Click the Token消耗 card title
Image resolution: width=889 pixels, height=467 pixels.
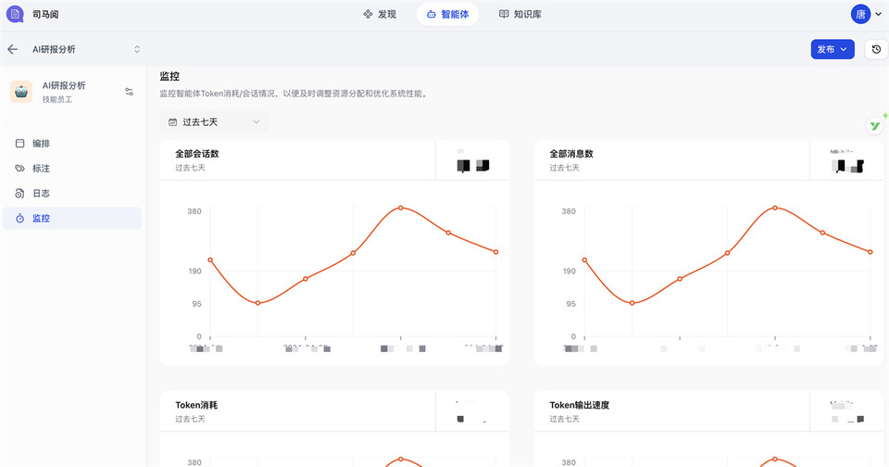[196, 405]
